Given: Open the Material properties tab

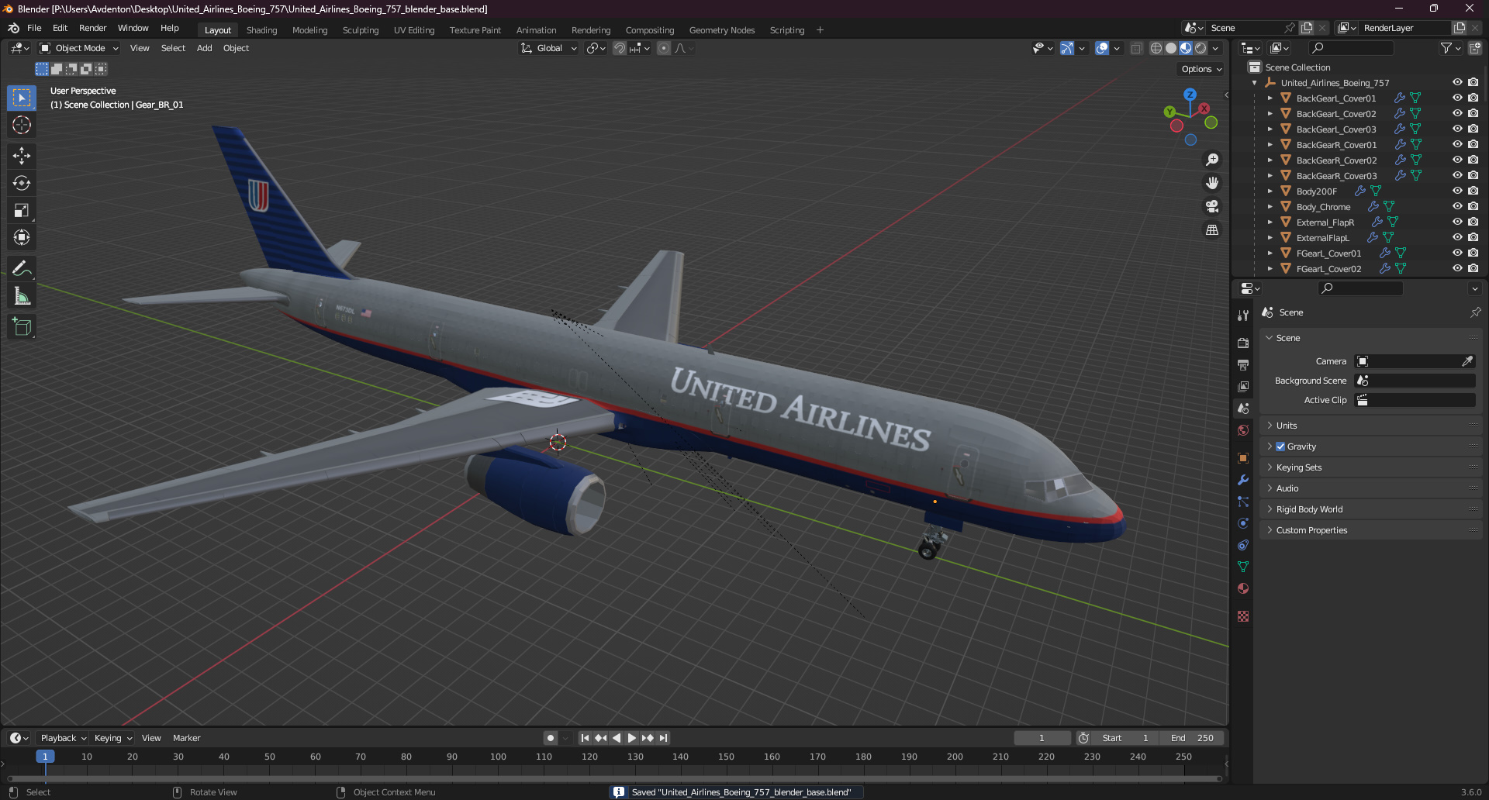Looking at the screenshot, I should click(x=1243, y=588).
